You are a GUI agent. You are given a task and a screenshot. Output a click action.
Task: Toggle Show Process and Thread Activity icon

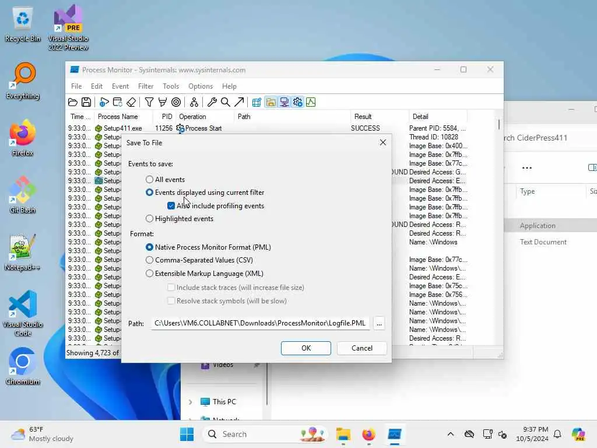(298, 102)
